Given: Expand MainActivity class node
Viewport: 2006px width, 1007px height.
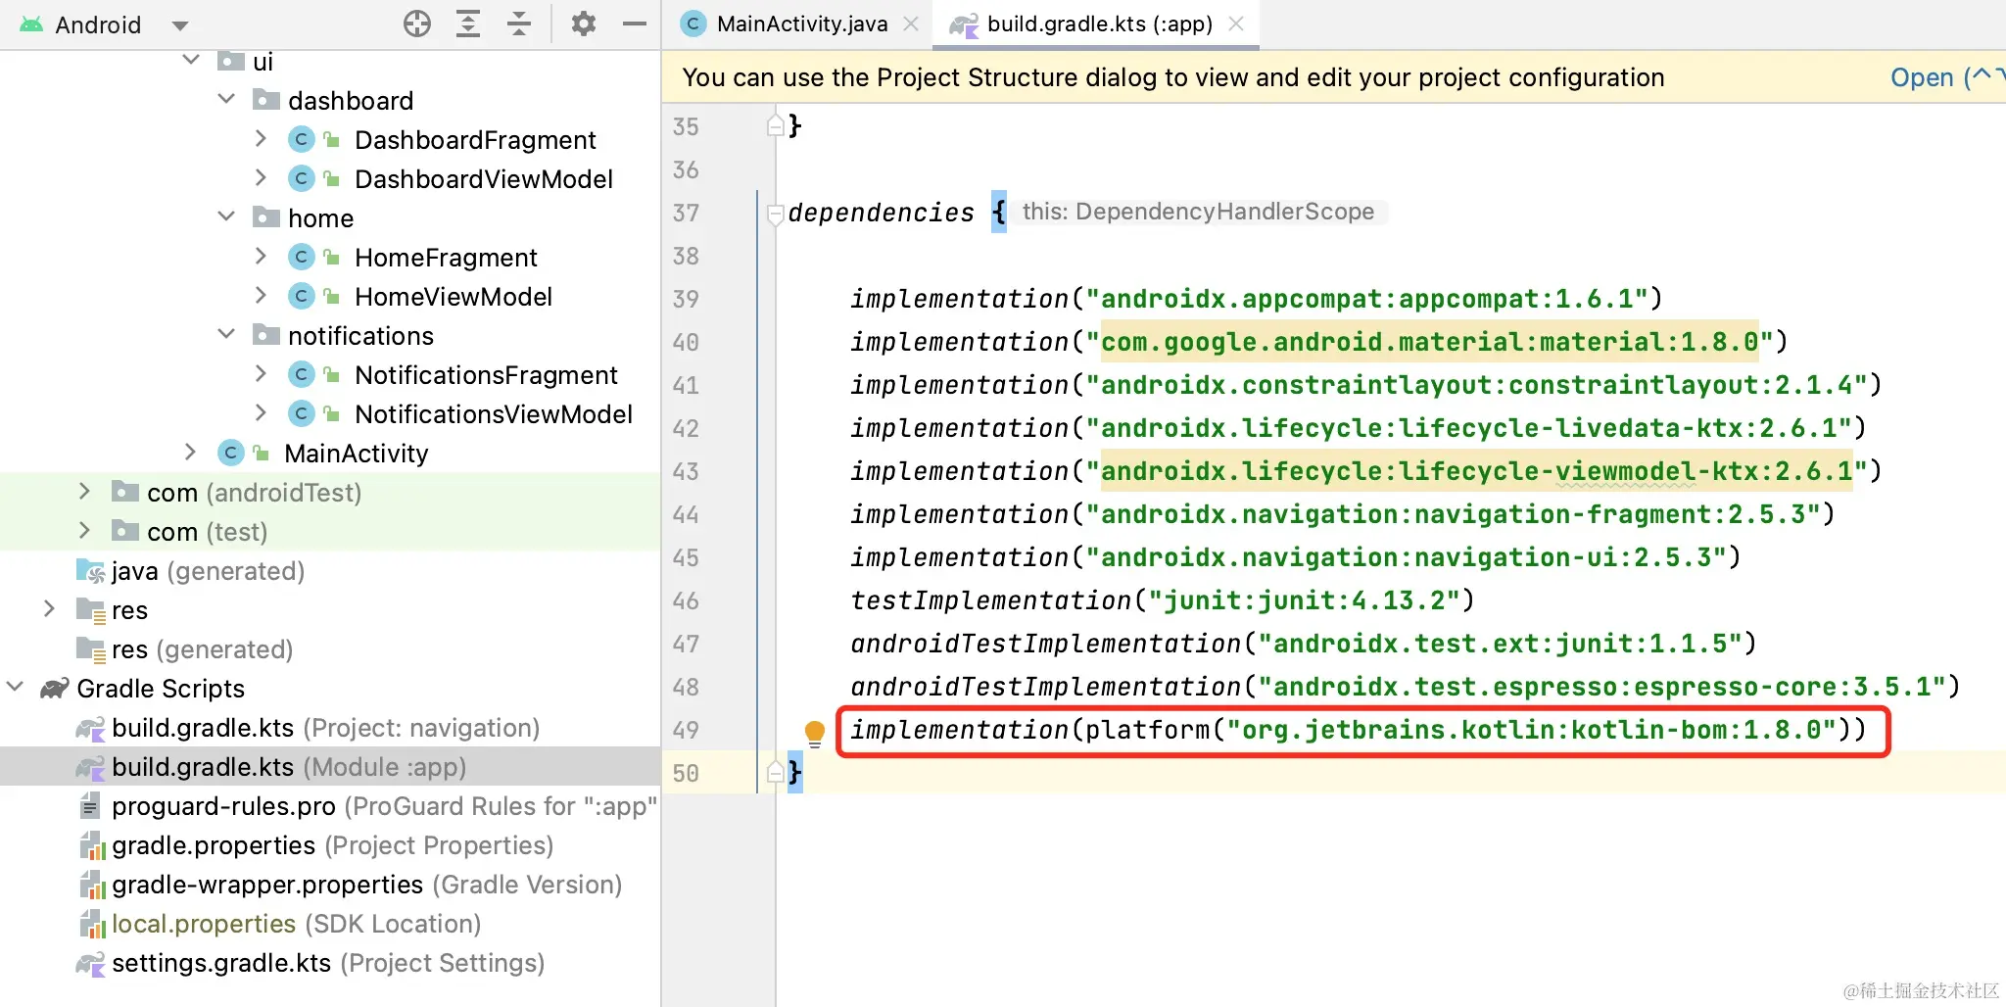Looking at the screenshot, I should coord(190,452).
